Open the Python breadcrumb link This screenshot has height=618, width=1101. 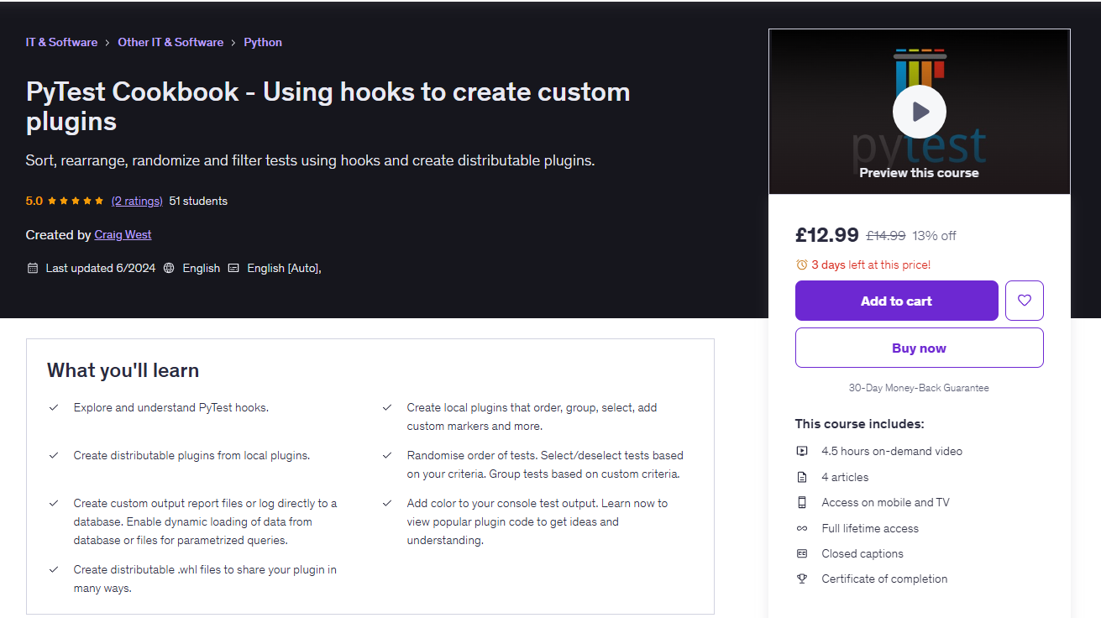coord(263,42)
